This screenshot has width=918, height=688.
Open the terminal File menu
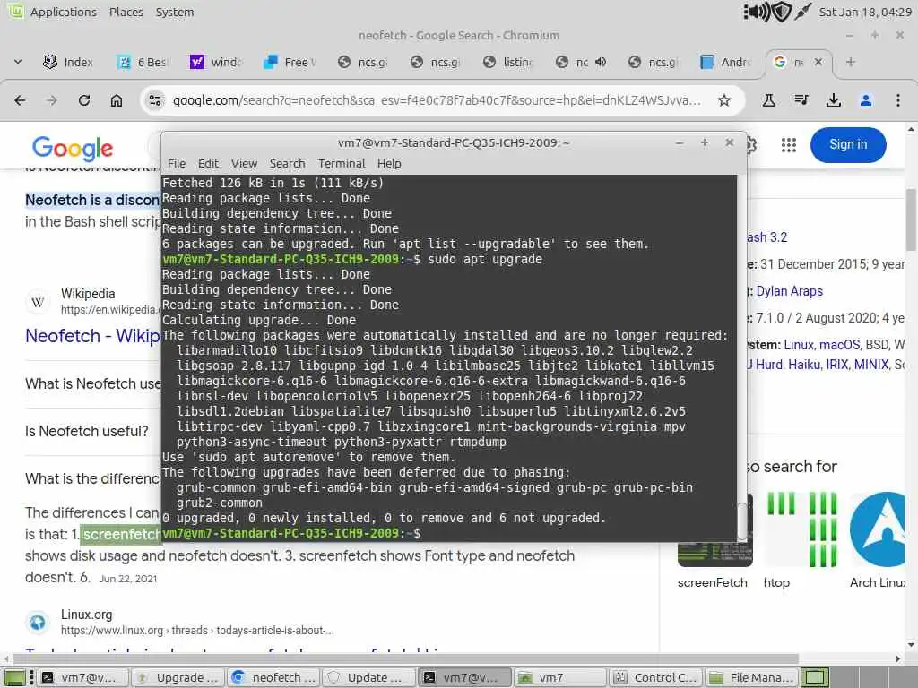(x=177, y=163)
